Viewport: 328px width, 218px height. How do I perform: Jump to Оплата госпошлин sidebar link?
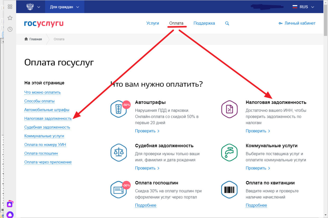(41, 153)
